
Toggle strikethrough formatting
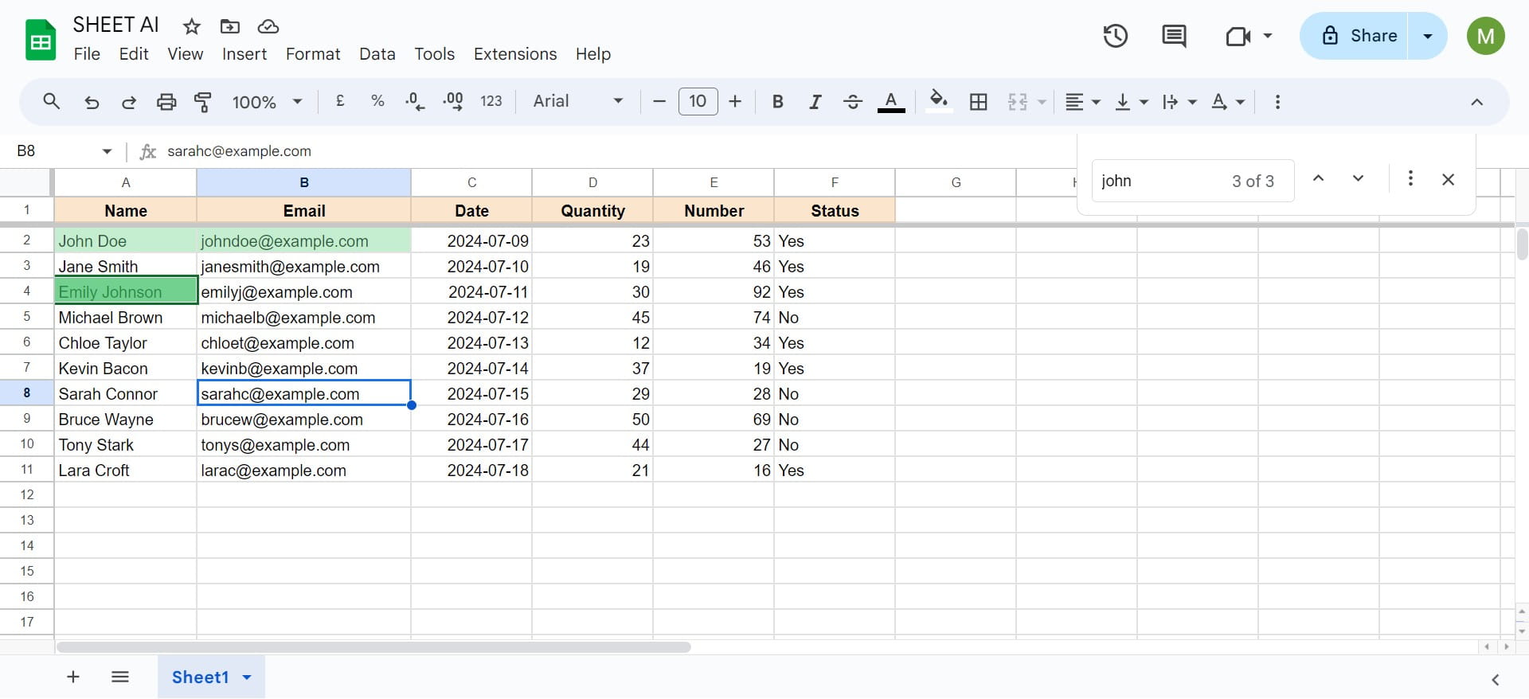pos(852,102)
